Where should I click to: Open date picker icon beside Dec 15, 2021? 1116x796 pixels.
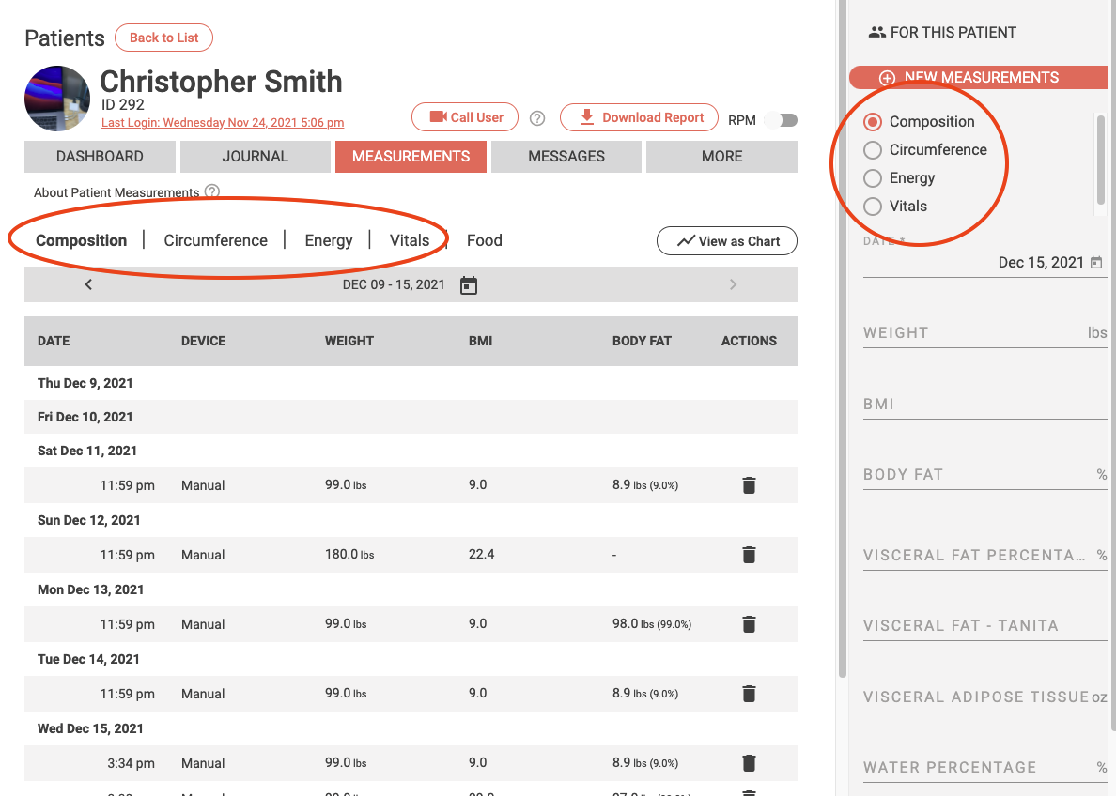pyautogui.click(x=1096, y=263)
